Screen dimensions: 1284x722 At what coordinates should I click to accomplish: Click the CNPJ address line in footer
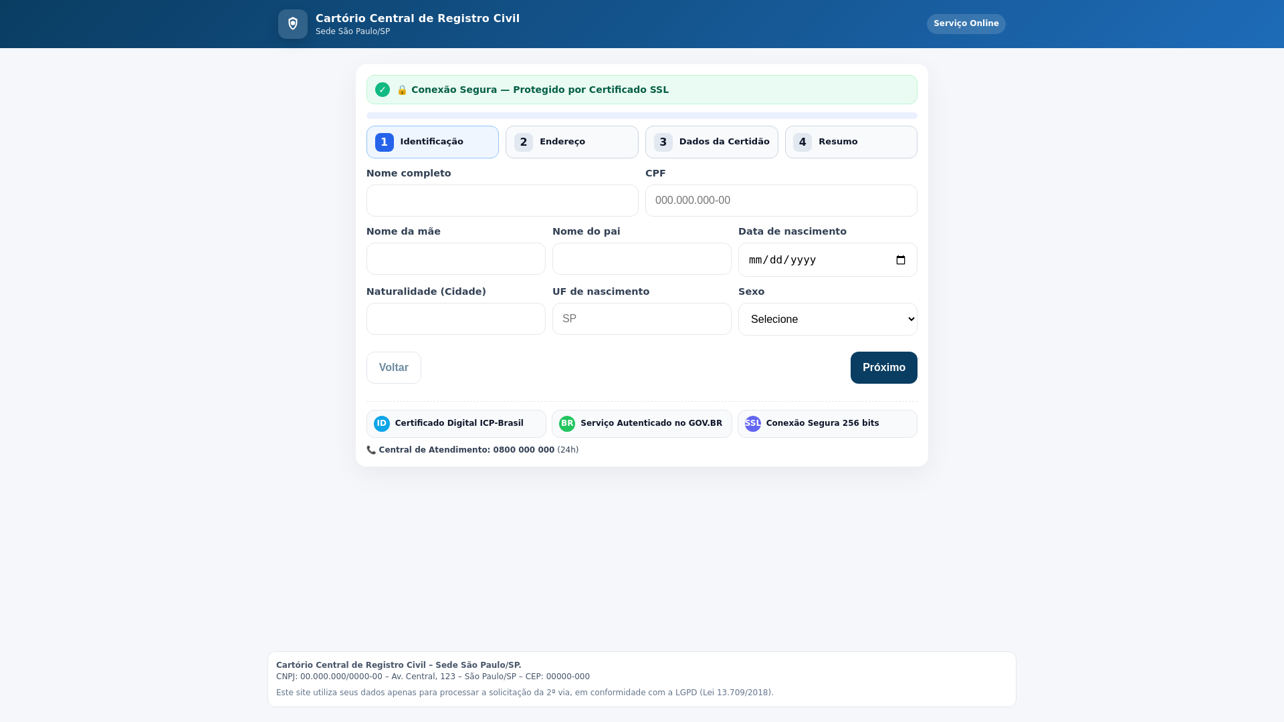tap(433, 677)
